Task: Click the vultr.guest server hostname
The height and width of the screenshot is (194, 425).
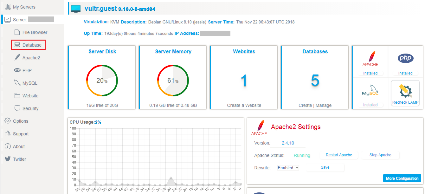Action: (101, 9)
